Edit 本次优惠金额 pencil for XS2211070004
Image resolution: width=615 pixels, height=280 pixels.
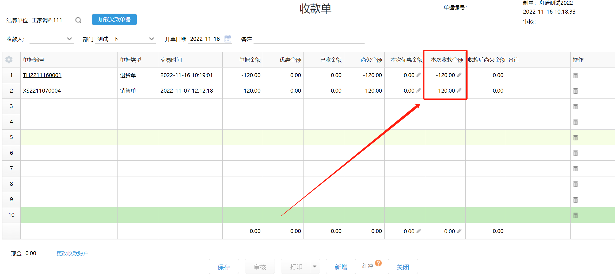419,90
